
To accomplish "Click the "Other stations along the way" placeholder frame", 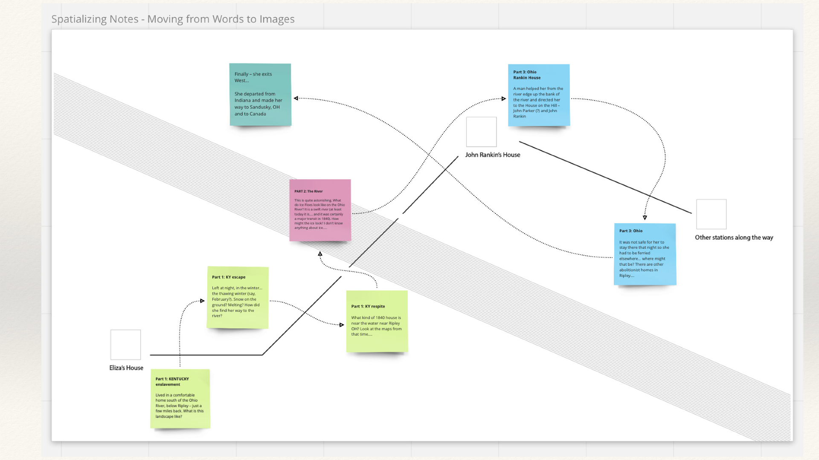I will [711, 214].
